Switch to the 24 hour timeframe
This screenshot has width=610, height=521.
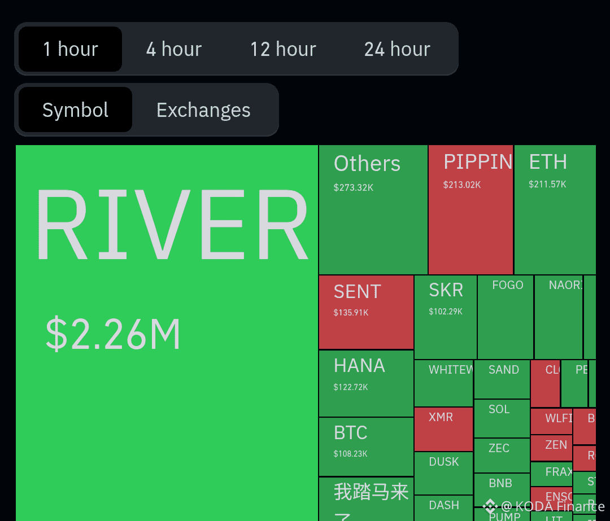point(397,49)
